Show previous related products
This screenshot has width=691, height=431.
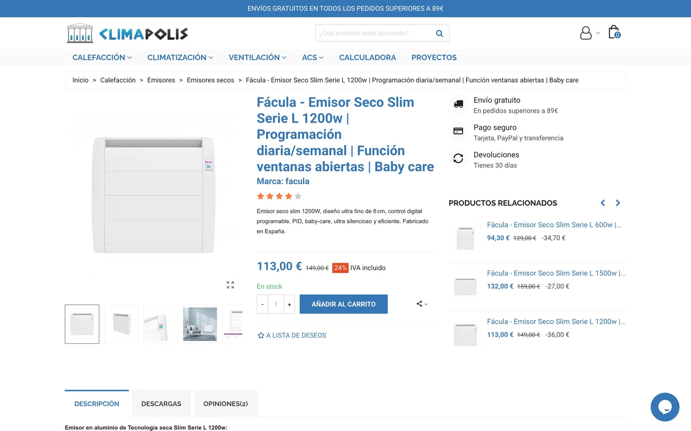click(603, 203)
